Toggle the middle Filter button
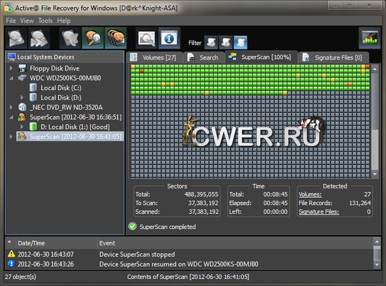386x286 pixels. (225, 42)
